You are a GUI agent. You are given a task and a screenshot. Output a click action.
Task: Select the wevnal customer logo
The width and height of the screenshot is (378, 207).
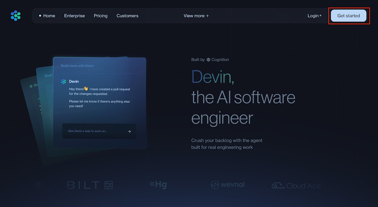(227, 185)
